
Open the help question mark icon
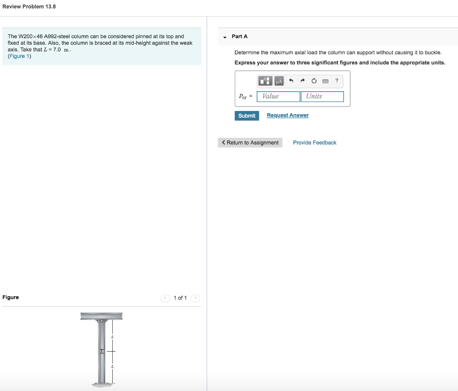pos(337,81)
